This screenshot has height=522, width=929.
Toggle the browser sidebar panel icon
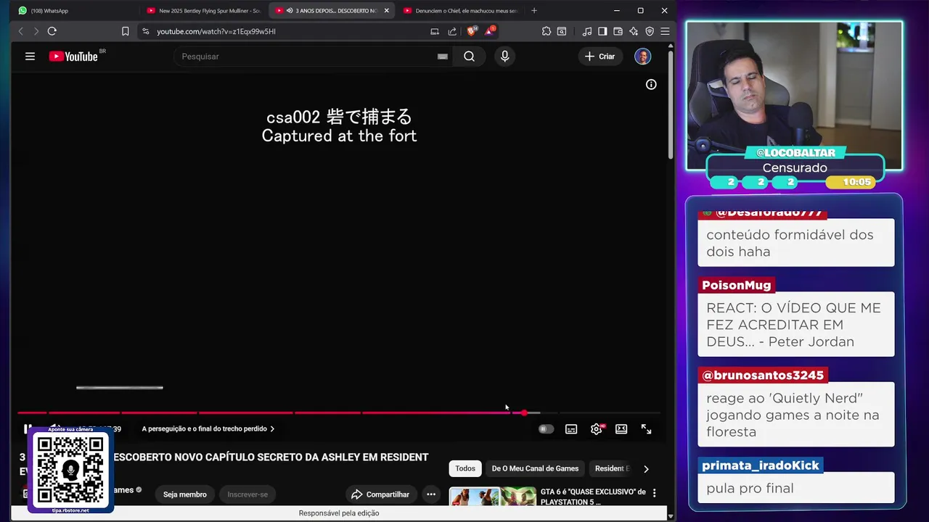point(602,31)
